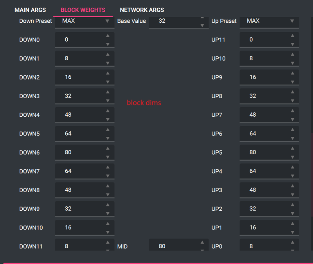Screen dimensions: 313x264
Task: Increase UP6 value with up arrow
Action: (x=292, y=130)
